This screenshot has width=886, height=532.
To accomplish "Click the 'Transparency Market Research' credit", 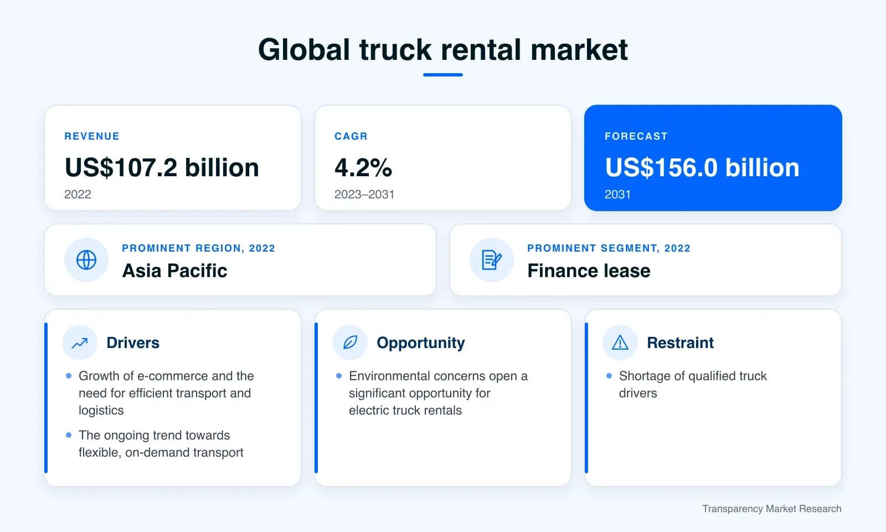I will [772, 509].
